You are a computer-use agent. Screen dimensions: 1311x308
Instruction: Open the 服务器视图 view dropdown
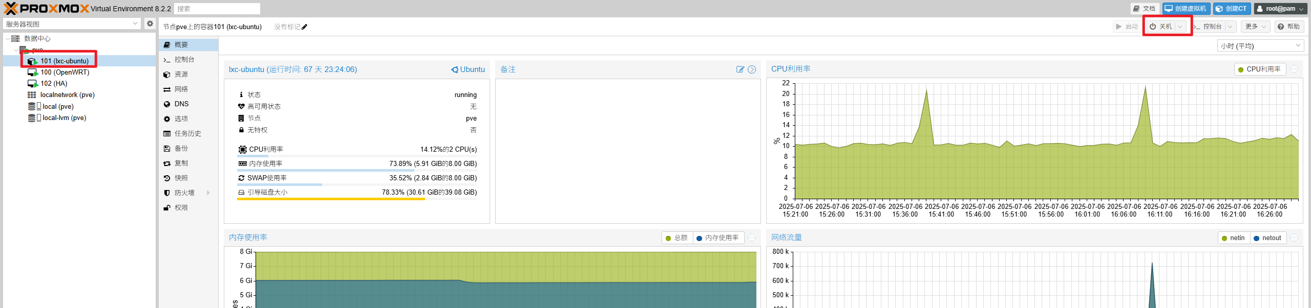click(x=72, y=23)
